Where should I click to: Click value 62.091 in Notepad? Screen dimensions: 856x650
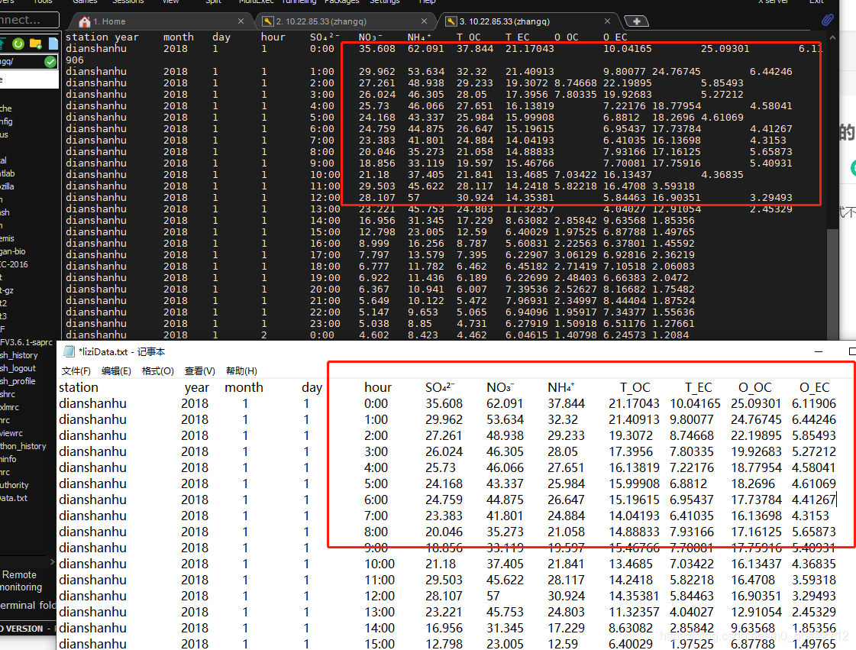point(505,403)
